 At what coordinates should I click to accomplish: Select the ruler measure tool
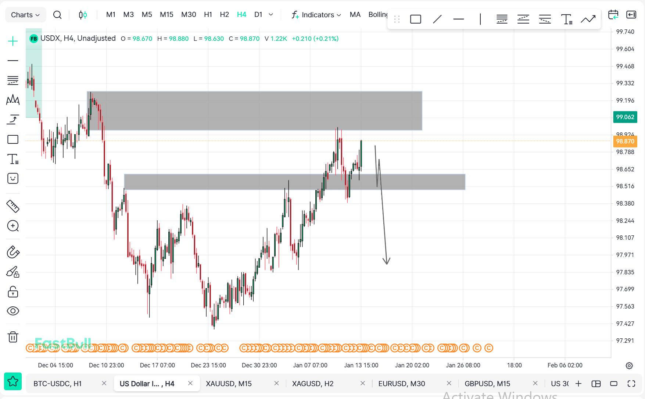coord(13,206)
